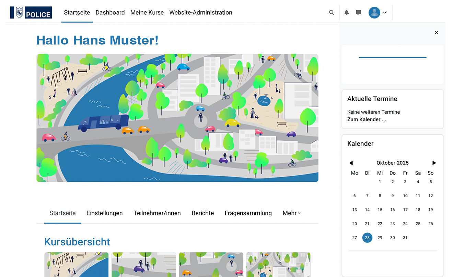This screenshot has height=277, width=453.
Task: Click the Zum Kalender link
Action: point(367,119)
